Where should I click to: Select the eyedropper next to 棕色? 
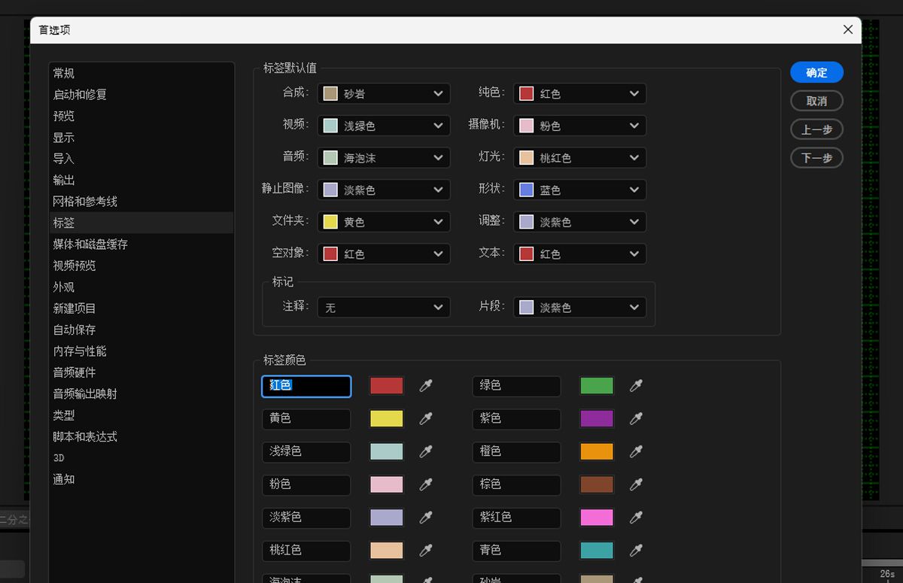coord(637,484)
